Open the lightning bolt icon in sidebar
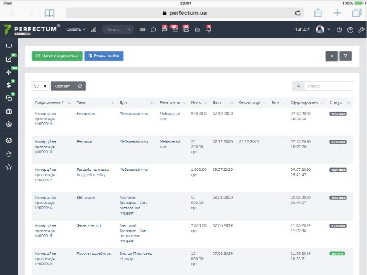The width and height of the screenshot is (367, 275). click(x=9, y=72)
